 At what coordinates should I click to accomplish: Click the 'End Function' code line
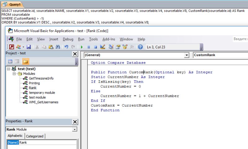pos(105,110)
